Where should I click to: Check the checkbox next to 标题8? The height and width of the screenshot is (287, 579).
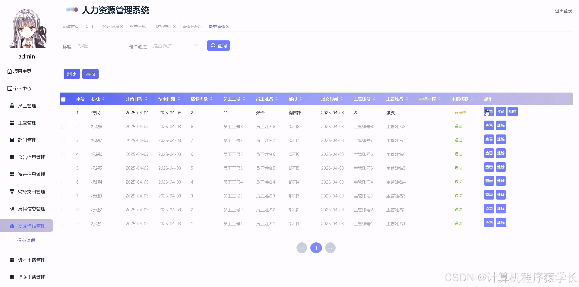pyautogui.click(x=63, y=126)
